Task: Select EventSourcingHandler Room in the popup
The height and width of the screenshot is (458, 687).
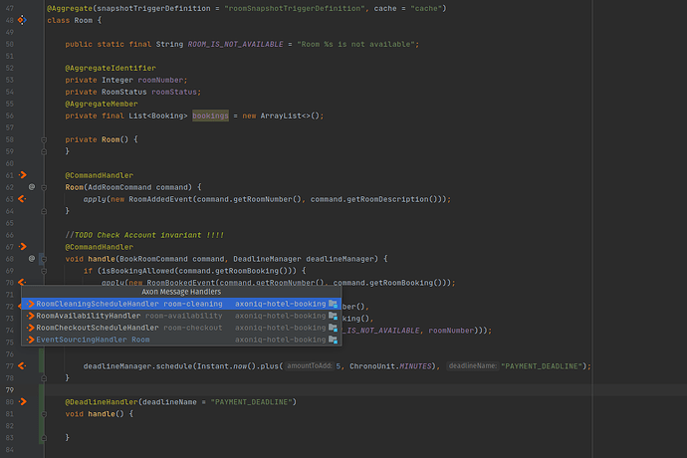Action: point(181,340)
